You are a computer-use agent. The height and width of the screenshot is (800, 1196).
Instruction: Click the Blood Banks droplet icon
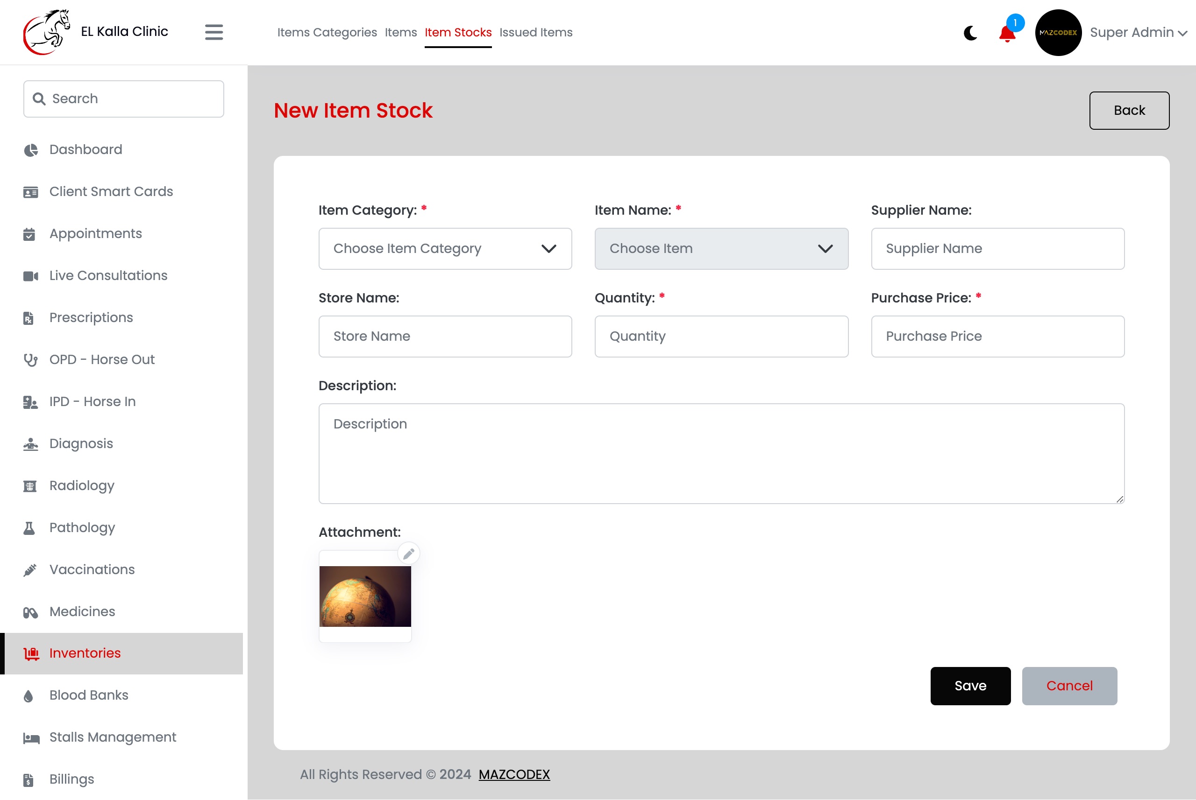(28, 696)
